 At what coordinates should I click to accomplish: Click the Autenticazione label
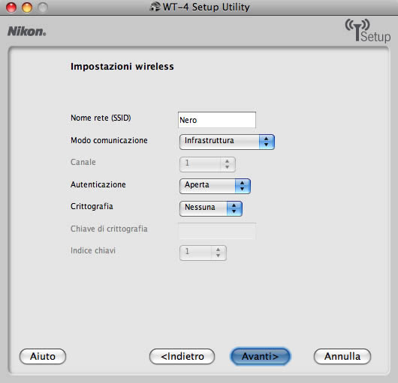pyautogui.click(x=98, y=184)
